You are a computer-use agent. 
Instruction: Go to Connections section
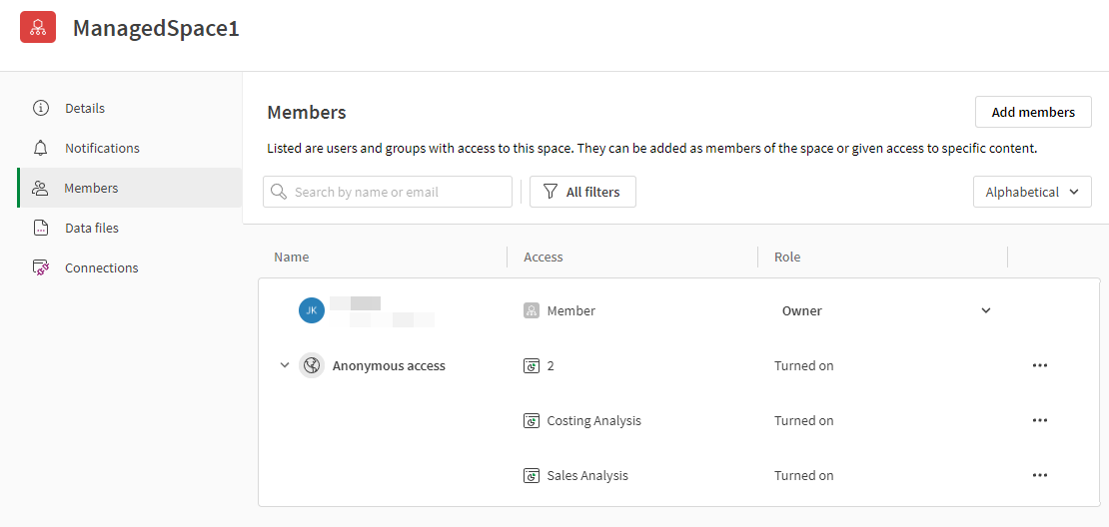point(130,267)
